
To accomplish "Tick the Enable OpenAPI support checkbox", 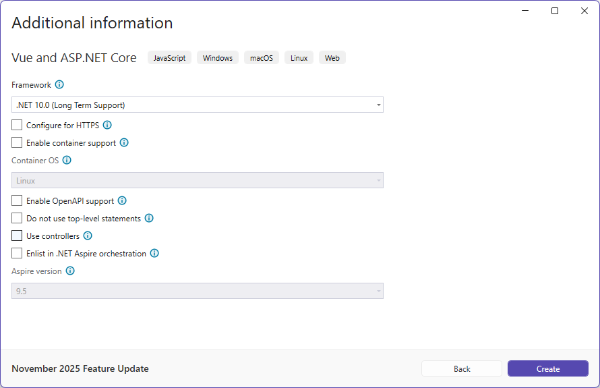I will point(17,200).
